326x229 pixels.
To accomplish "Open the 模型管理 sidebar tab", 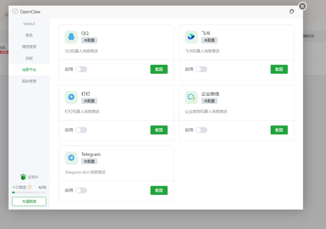I will (29, 47).
